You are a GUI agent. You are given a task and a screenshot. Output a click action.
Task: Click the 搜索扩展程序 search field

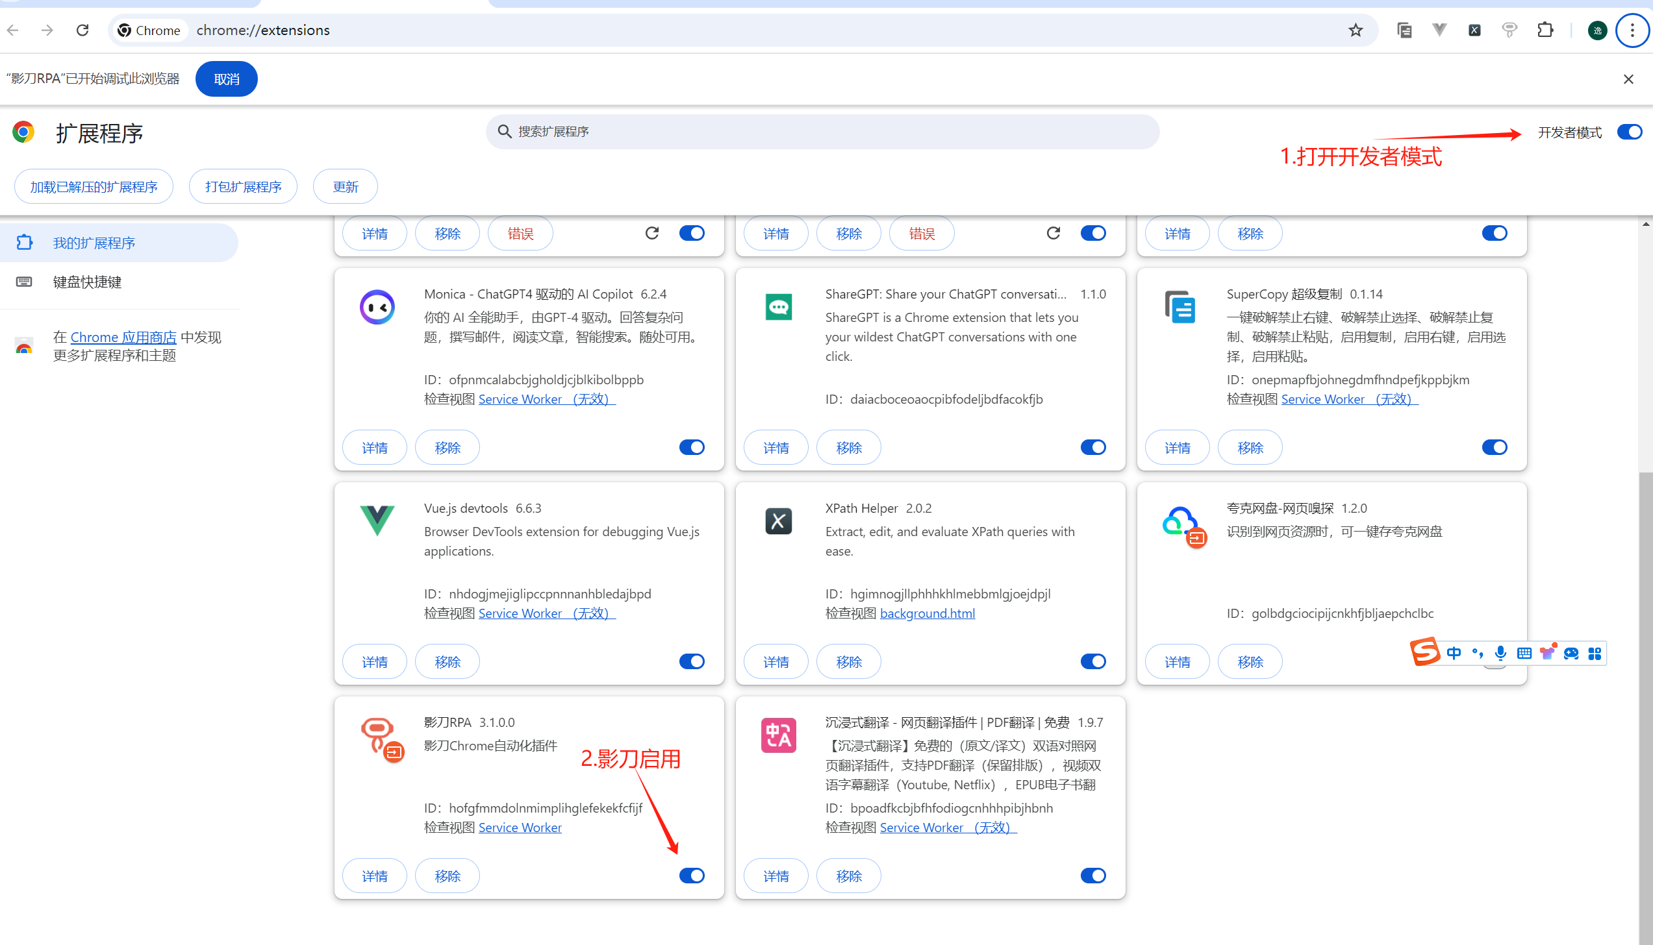tap(822, 132)
